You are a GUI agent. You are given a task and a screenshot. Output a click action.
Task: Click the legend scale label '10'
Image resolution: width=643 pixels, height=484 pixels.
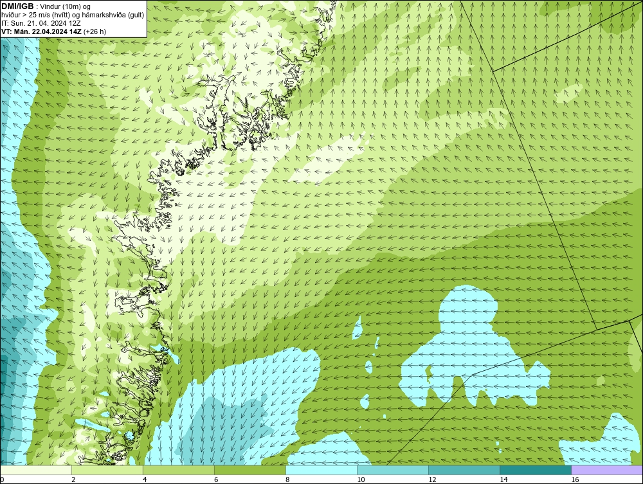tap(361, 480)
